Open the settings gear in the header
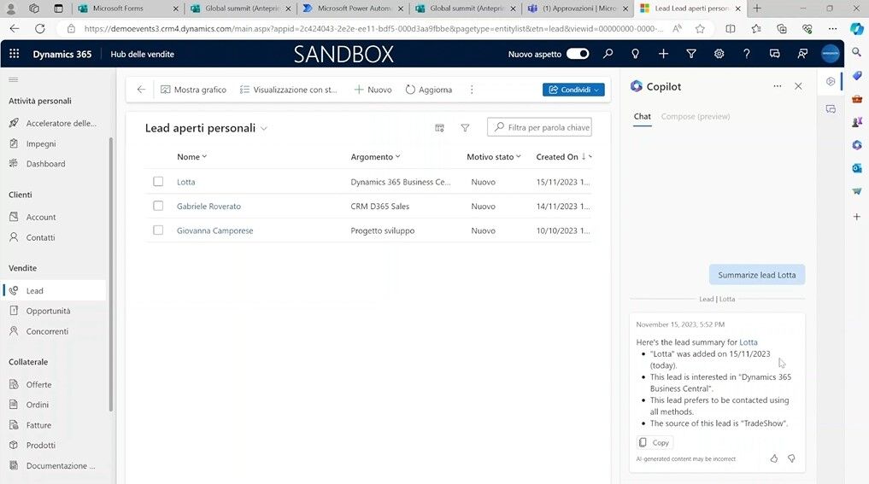 click(x=719, y=54)
